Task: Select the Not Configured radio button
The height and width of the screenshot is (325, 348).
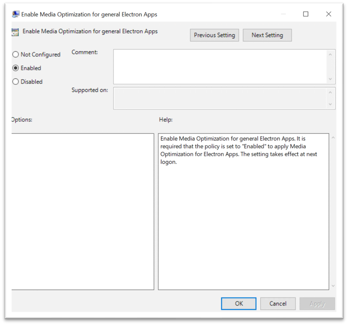Action: click(16, 55)
